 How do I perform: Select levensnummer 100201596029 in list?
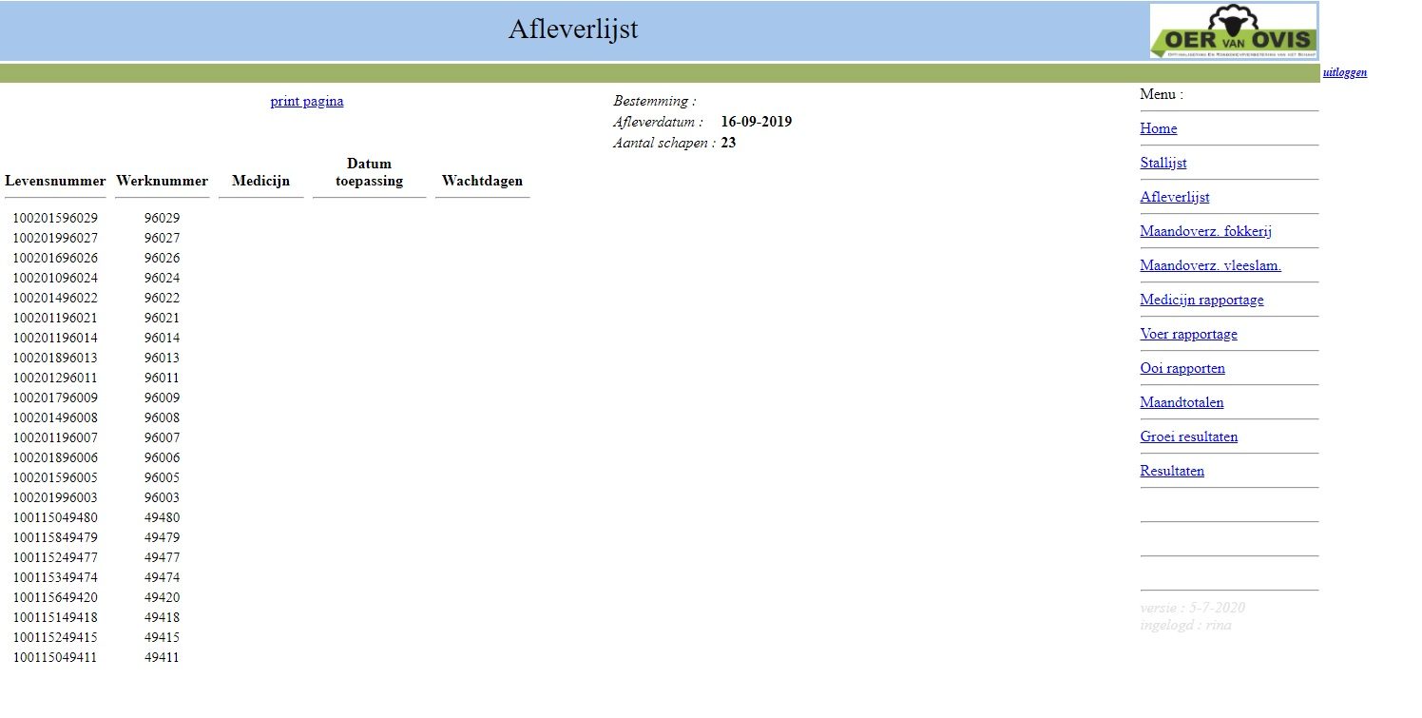(x=55, y=218)
